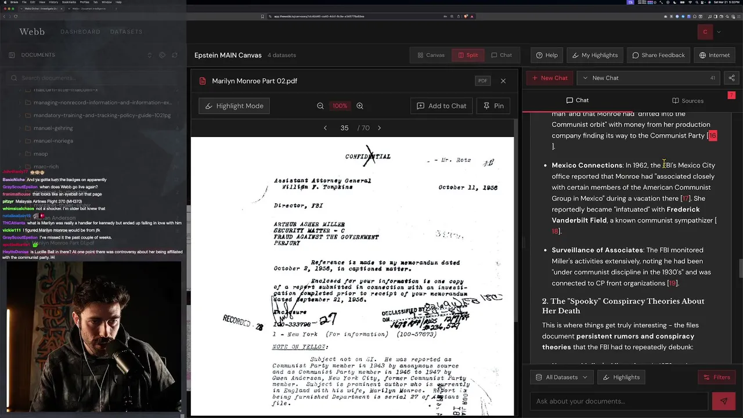Click the manuel-gehring folder icon
The image size is (743, 418).
coord(27,128)
